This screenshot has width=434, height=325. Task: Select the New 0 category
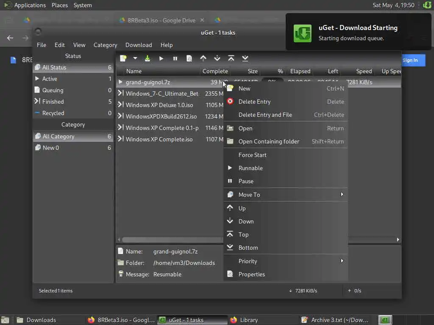click(73, 148)
